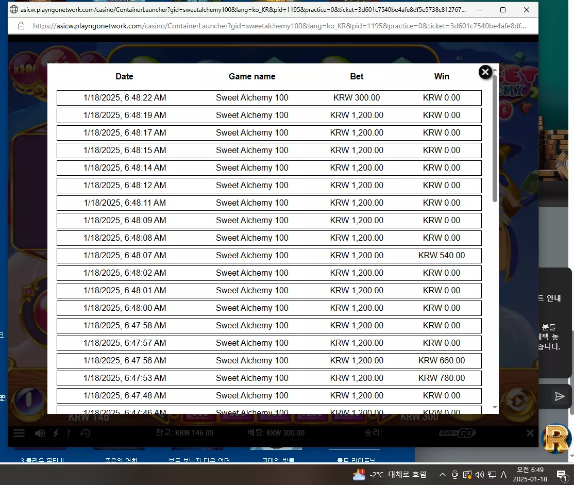Select the 6:48:15 AM date cell
Viewport: 574px width, 485px height.
pyautogui.click(x=125, y=150)
